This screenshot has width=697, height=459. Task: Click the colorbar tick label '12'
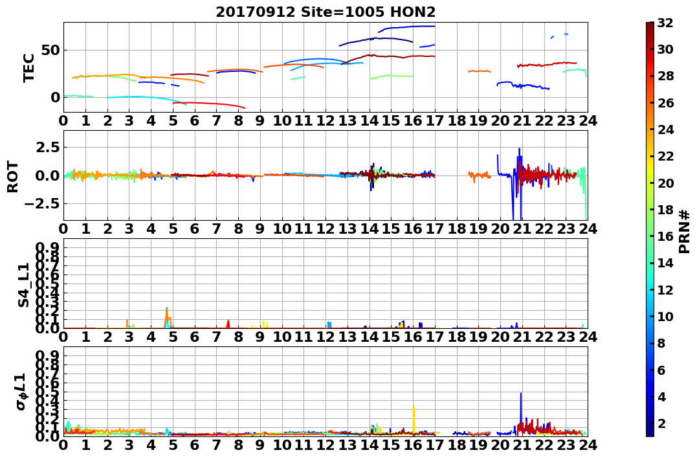[665, 289]
